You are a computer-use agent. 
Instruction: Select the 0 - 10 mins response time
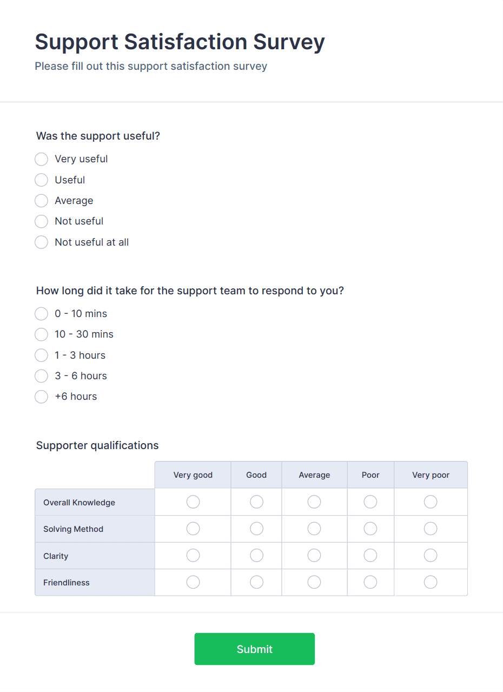[x=41, y=314]
